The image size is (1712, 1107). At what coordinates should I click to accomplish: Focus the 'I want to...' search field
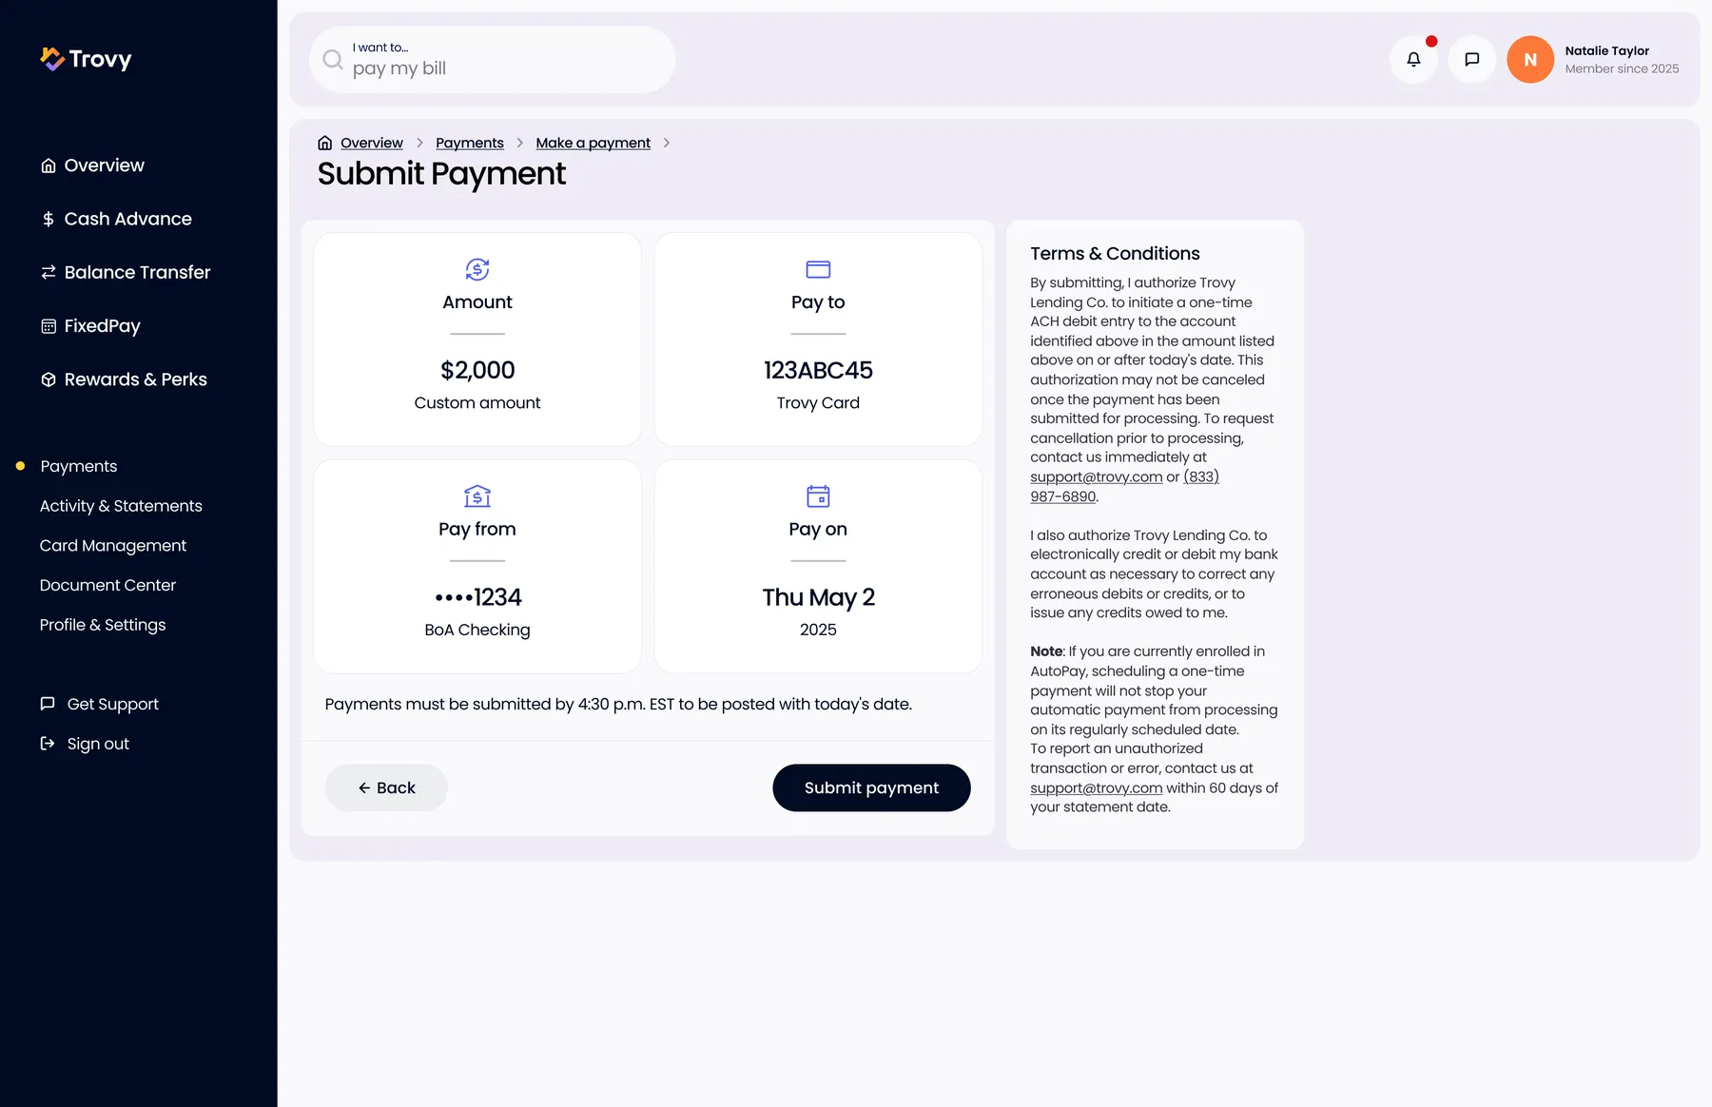point(493,59)
